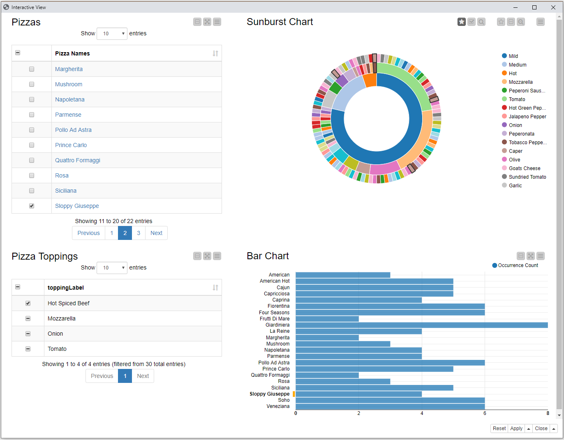Click the checkmark selection icon in the Sunburst Chart toolbar

[x=472, y=22]
